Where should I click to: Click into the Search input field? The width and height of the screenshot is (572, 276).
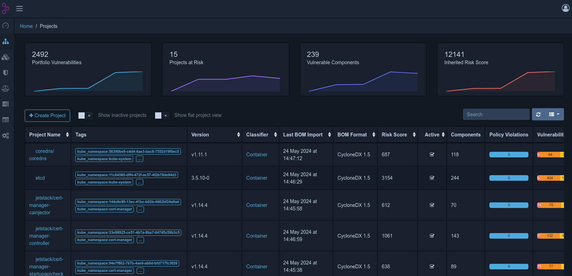click(x=496, y=114)
